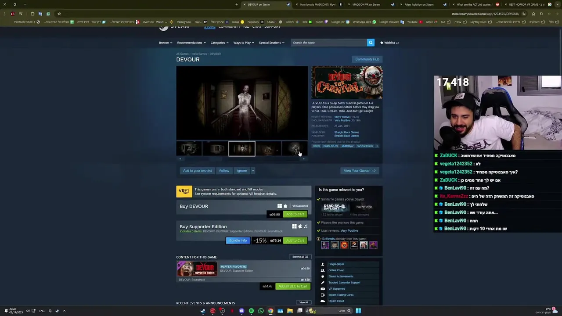
Task: Add Supporter Edition to cart
Action: (295, 241)
